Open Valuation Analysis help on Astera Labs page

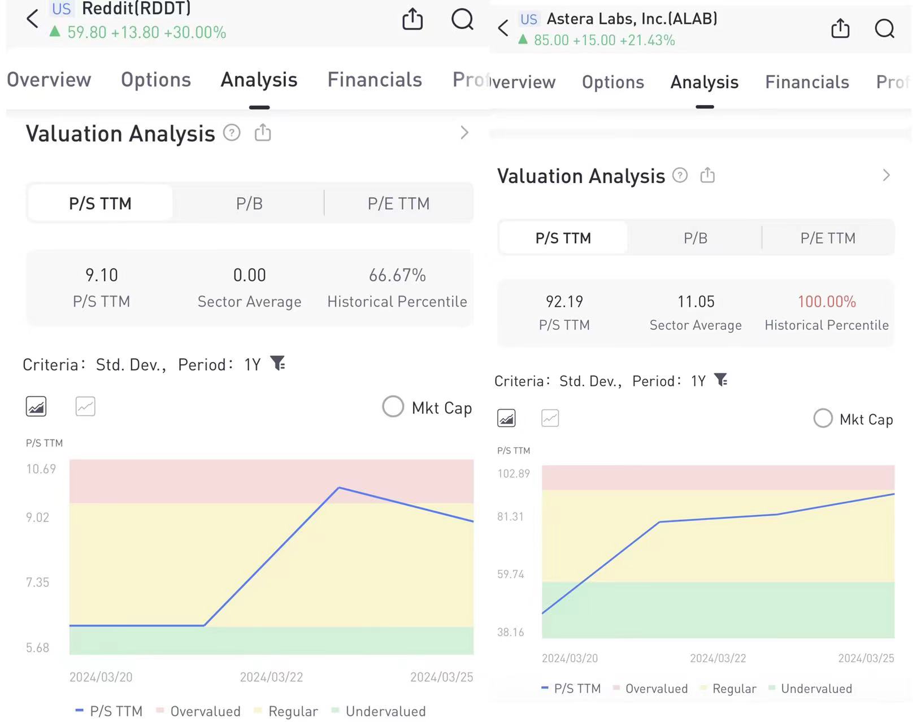click(x=680, y=176)
